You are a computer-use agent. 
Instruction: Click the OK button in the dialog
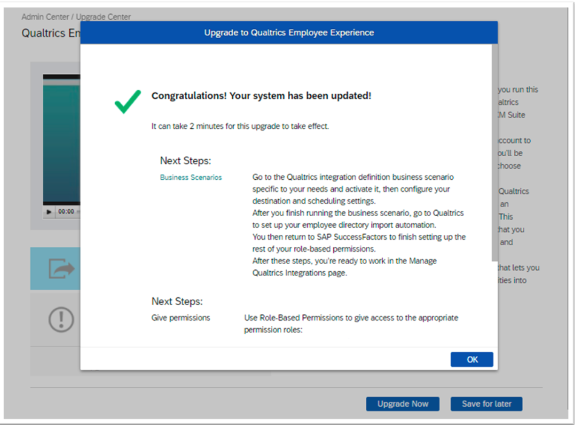[471, 360]
